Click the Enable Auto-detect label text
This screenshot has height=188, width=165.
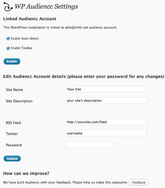25,38
